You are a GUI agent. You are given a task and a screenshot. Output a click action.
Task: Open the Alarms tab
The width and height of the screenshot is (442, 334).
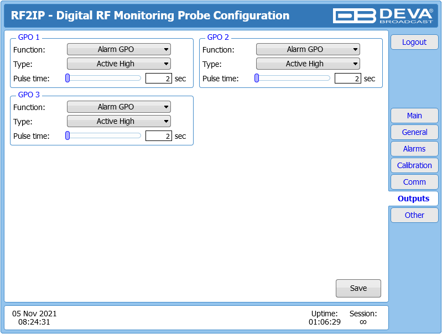(x=414, y=149)
